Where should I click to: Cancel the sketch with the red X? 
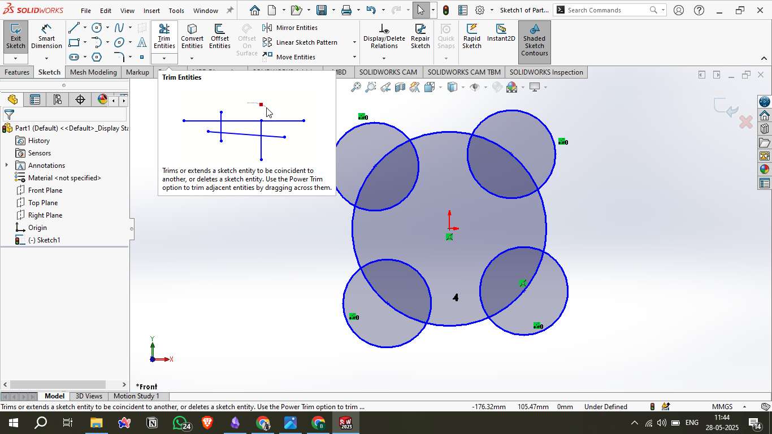746,122
